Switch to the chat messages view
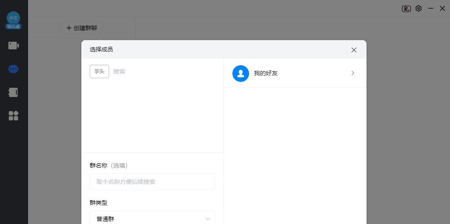This screenshot has height=224, width=450. point(13,69)
